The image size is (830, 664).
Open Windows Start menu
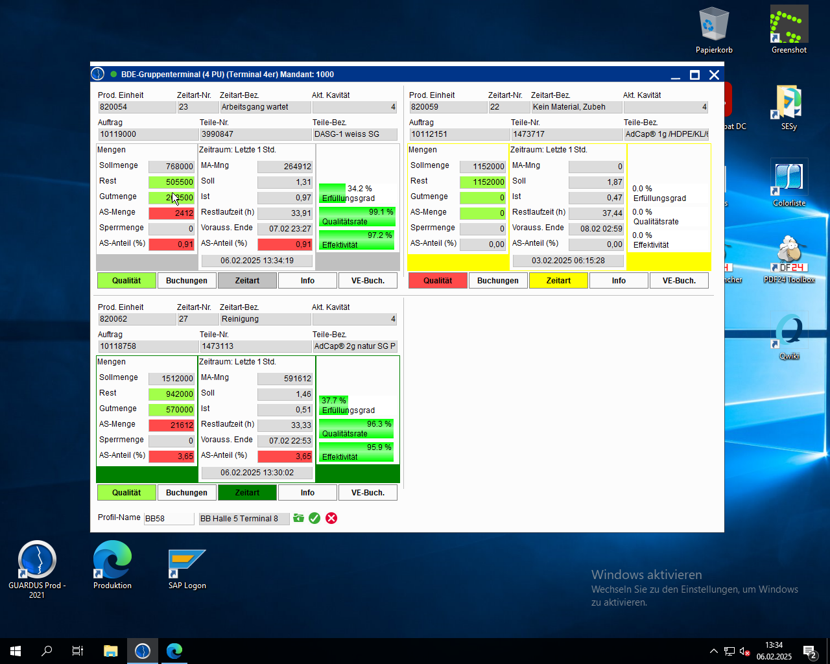16,650
